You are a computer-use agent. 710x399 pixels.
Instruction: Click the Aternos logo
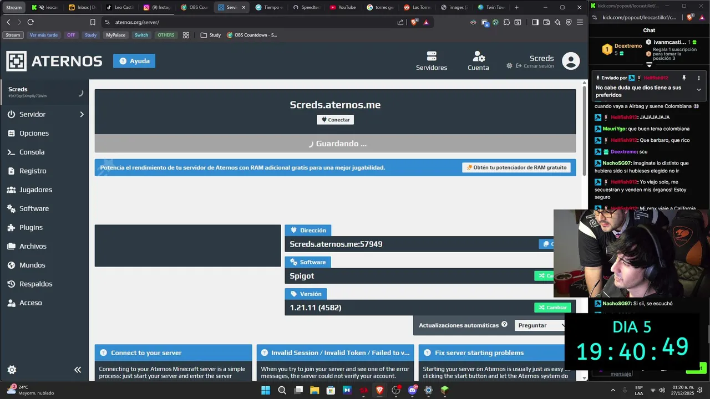click(x=54, y=61)
